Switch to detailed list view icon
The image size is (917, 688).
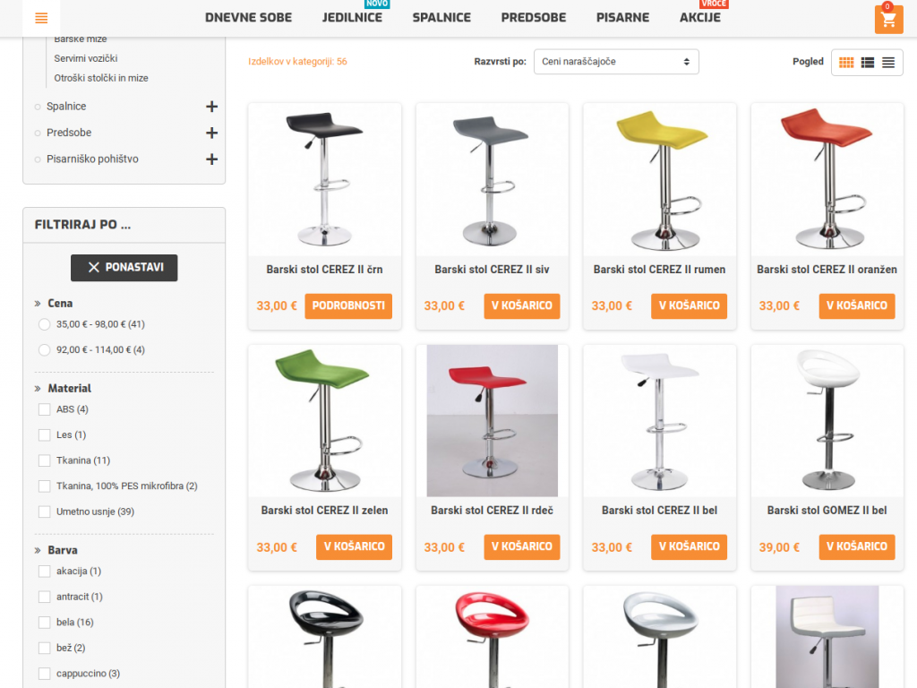click(867, 62)
